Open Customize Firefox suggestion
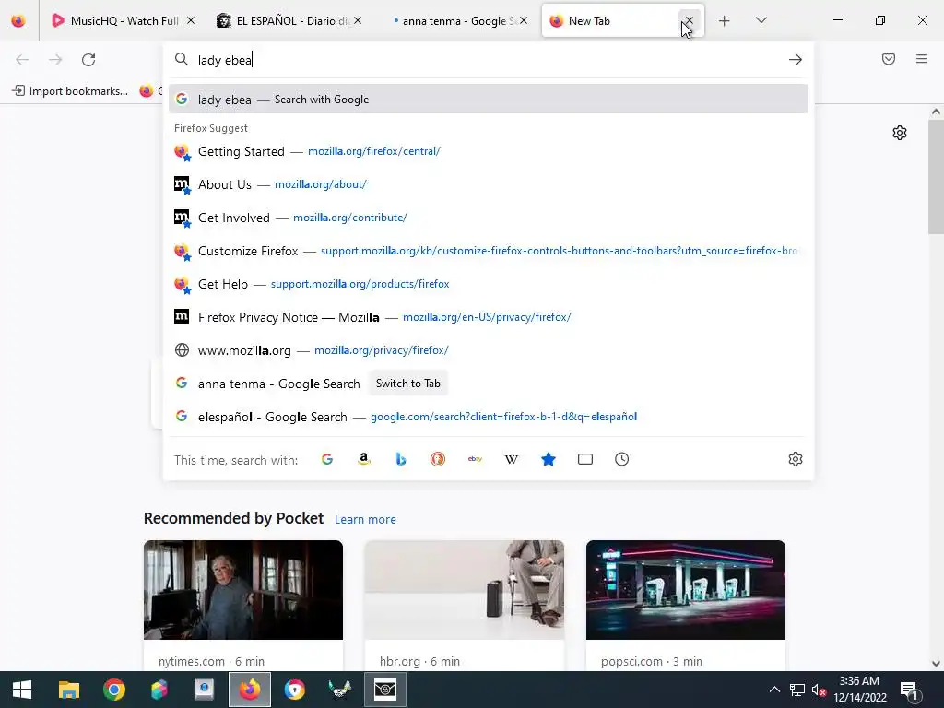944x708 pixels. 489,251
